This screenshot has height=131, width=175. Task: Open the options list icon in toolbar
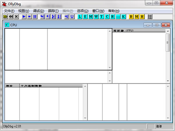(x=150, y=17)
